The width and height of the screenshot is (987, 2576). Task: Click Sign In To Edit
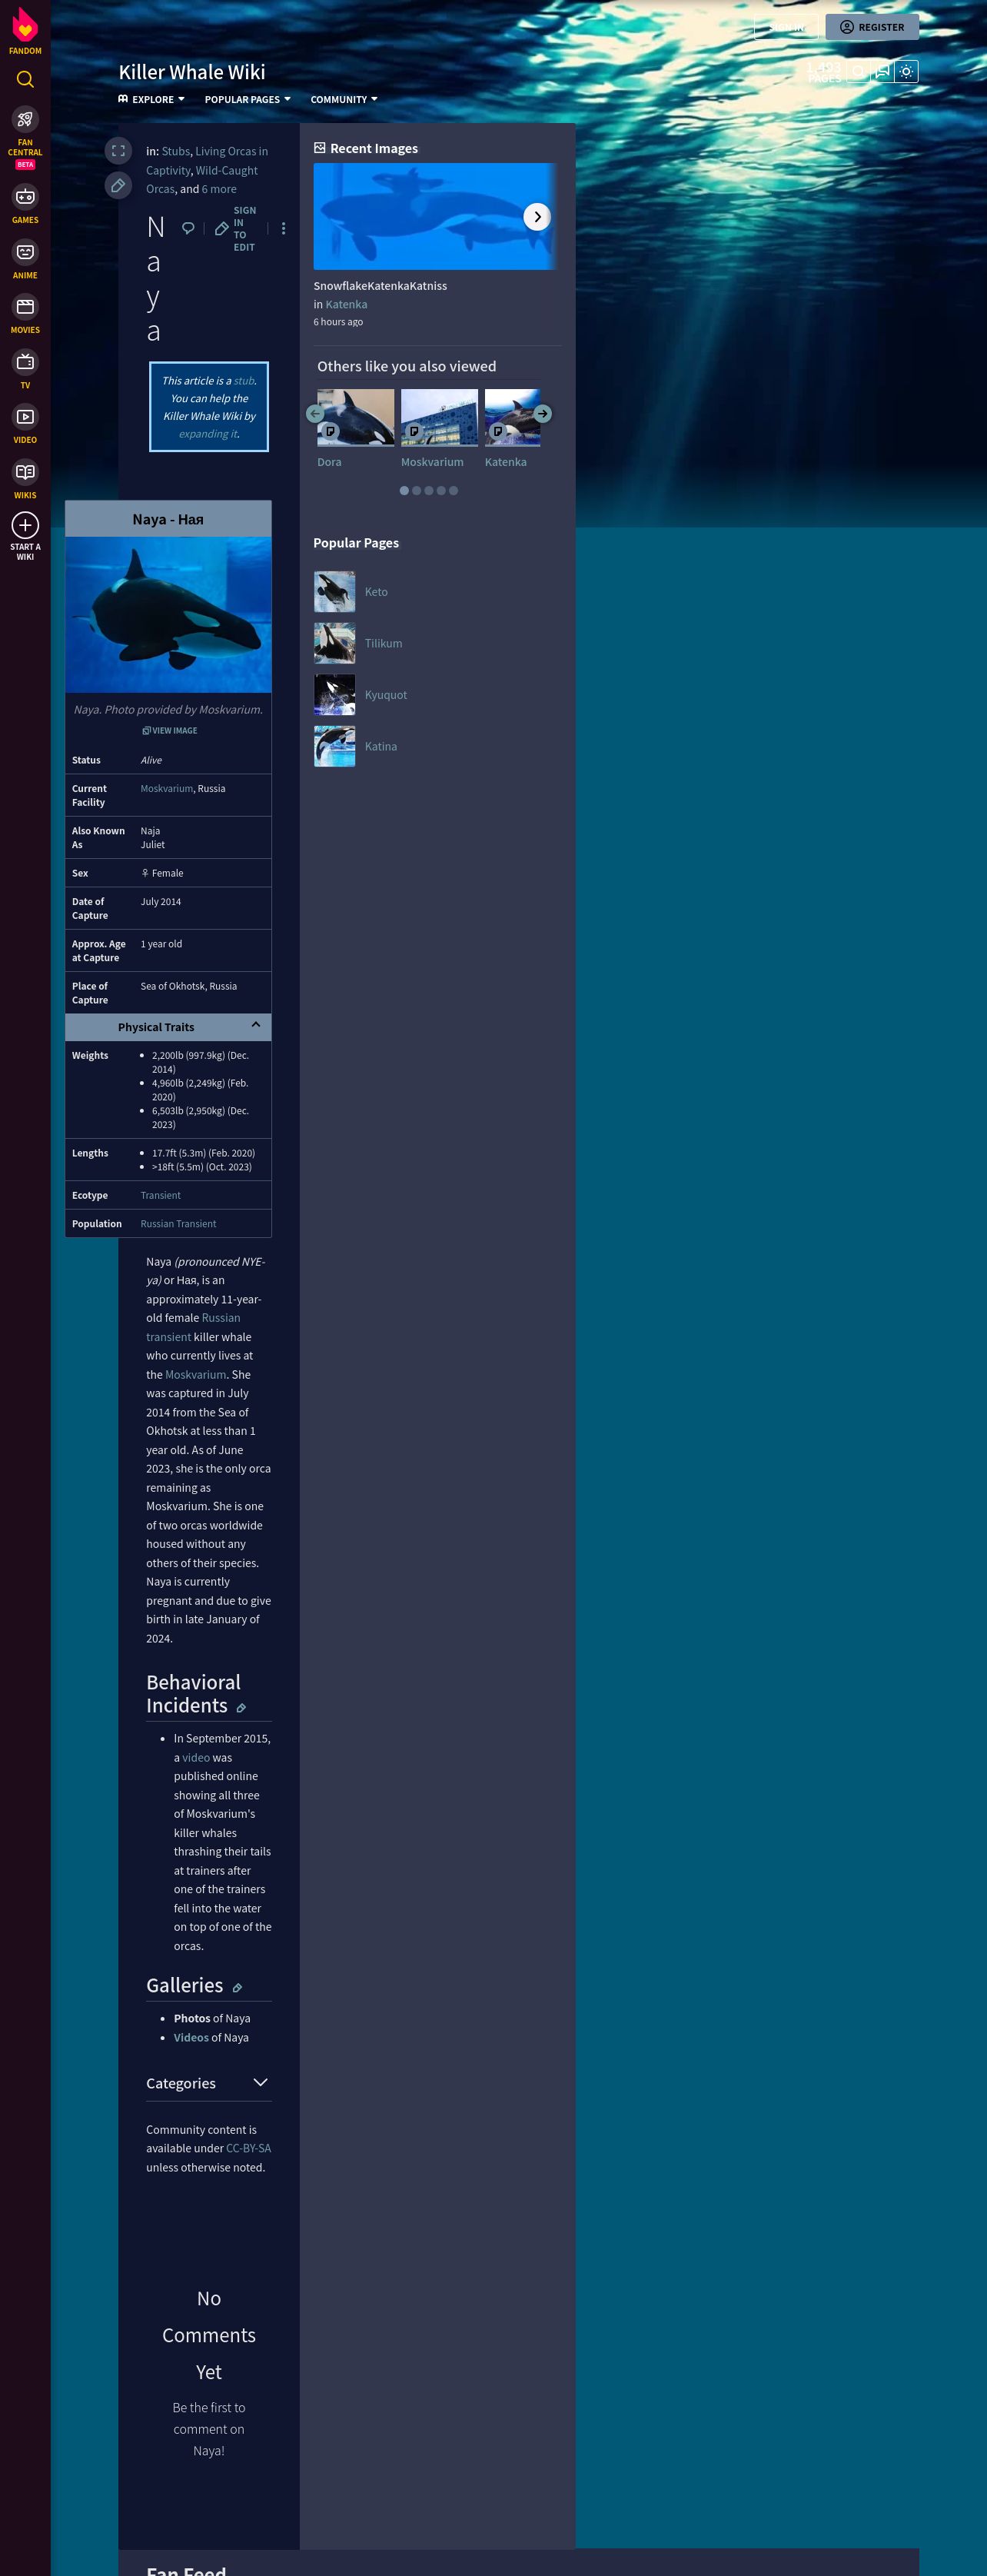(x=237, y=229)
